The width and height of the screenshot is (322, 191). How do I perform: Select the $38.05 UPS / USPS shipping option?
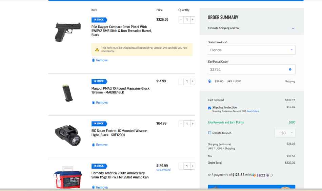(209, 81)
